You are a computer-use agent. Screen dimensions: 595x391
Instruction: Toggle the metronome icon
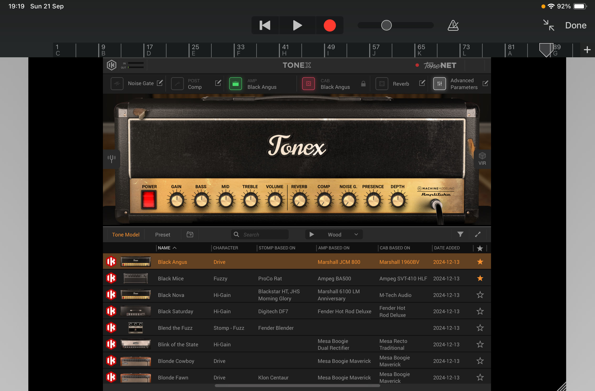pyautogui.click(x=453, y=25)
